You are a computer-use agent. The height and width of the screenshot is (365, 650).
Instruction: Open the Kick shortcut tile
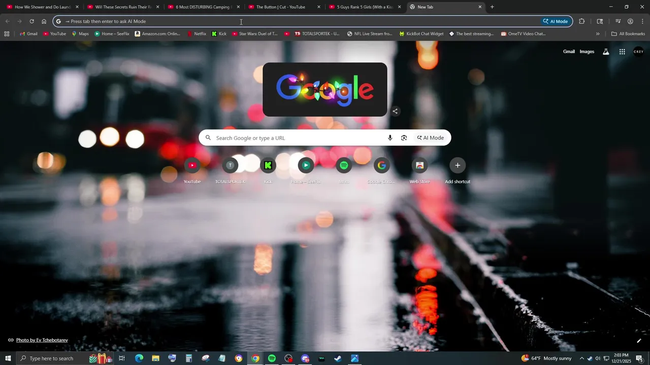(x=268, y=171)
